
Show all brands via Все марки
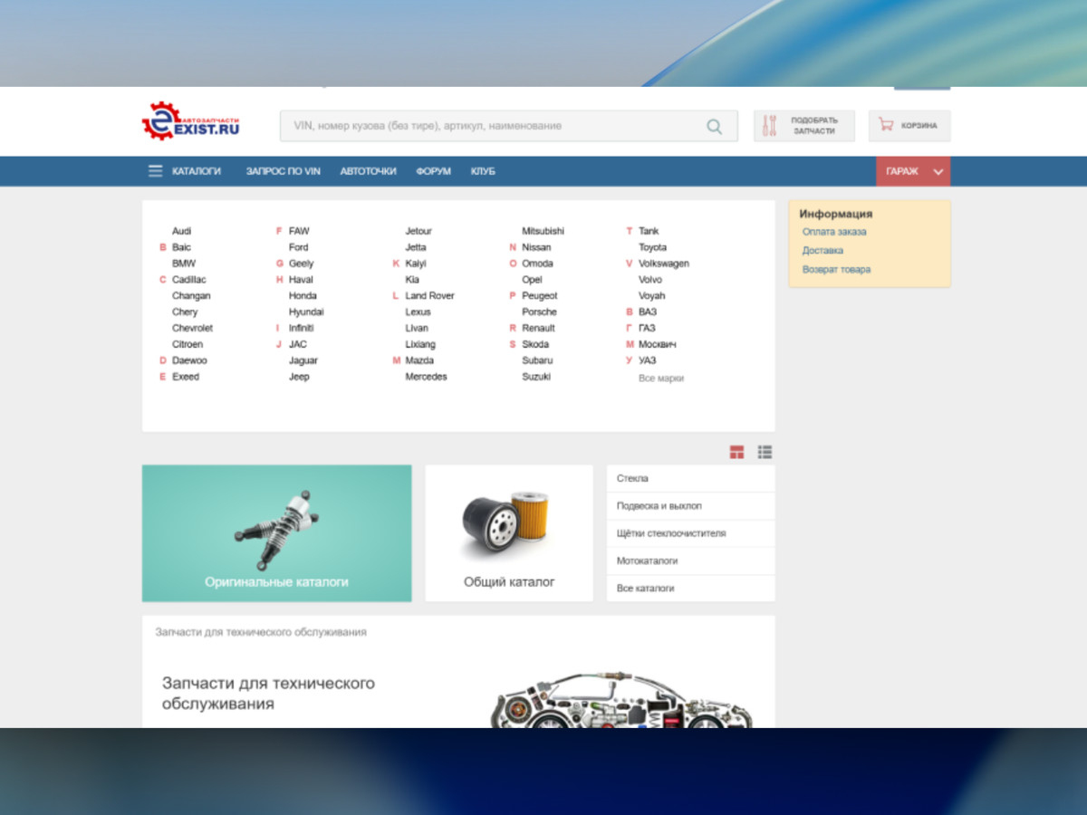point(661,379)
